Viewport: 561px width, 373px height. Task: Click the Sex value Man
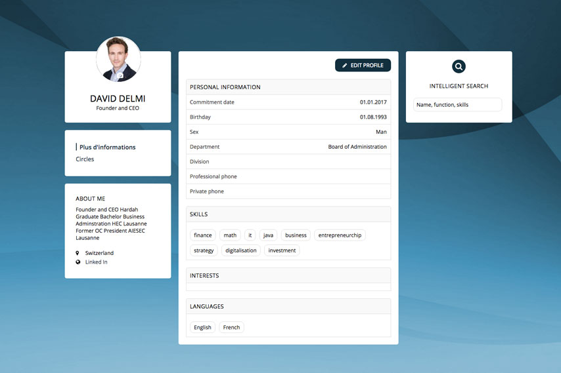click(381, 132)
